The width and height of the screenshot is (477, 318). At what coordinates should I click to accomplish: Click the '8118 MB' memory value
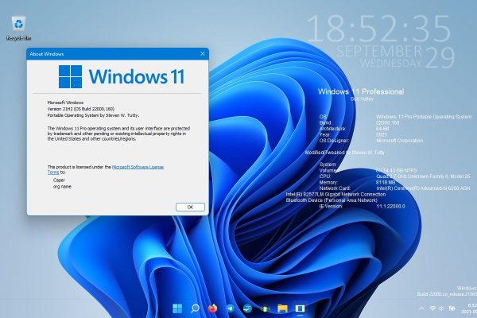[386, 182]
